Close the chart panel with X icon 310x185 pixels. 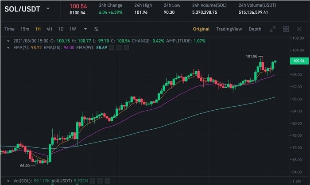coord(299,29)
